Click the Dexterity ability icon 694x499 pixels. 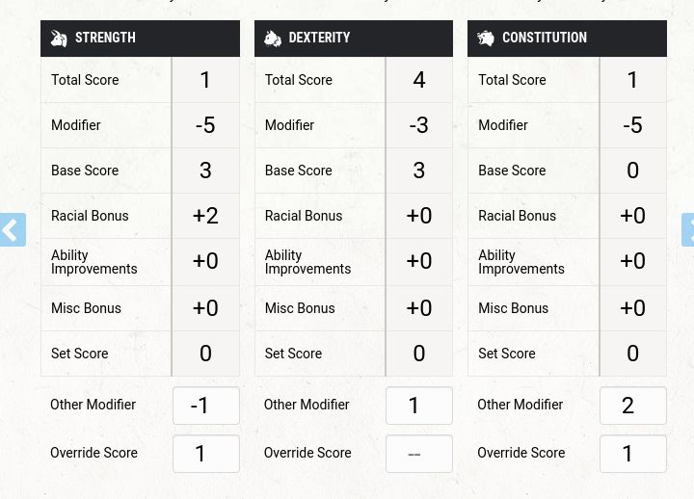coord(273,39)
